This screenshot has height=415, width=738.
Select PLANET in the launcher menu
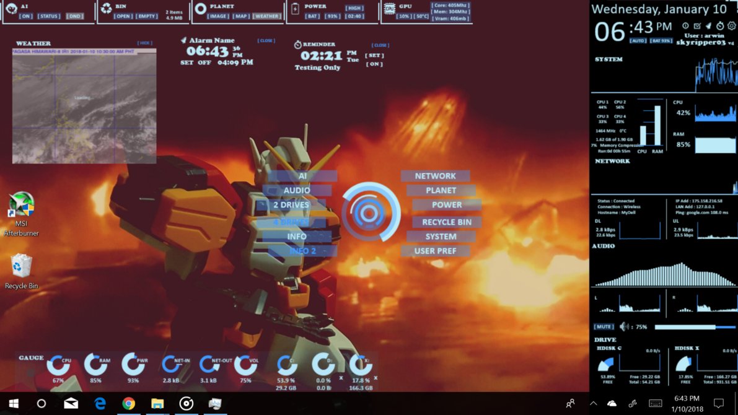click(441, 190)
